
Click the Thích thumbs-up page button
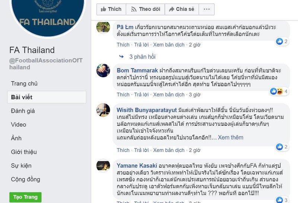click(x=111, y=9)
